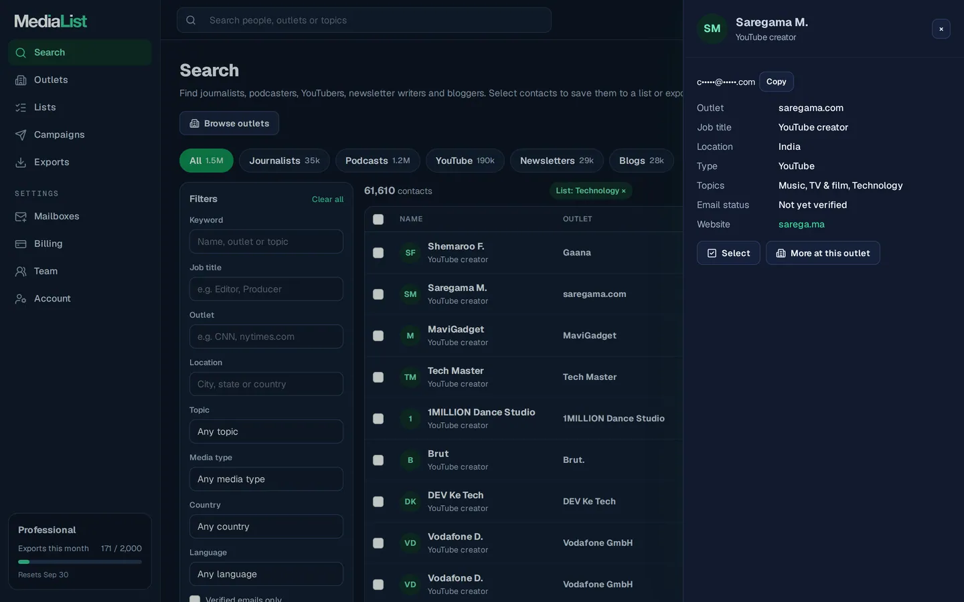Open Campaigns from the sidebar
Viewport: 964px width, 602px height.
tap(80, 135)
